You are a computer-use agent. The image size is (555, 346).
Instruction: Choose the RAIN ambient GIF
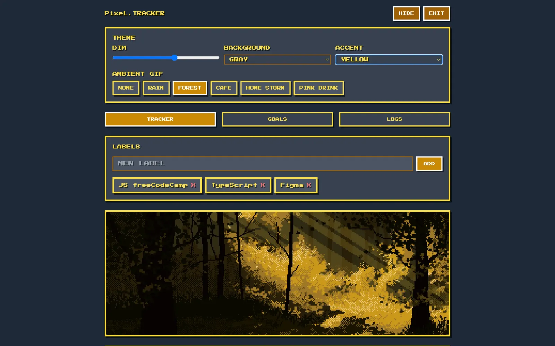(x=156, y=88)
